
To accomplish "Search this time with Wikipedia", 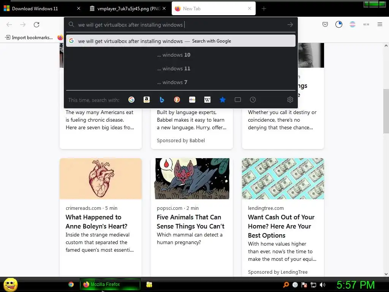I will click(x=207, y=100).
